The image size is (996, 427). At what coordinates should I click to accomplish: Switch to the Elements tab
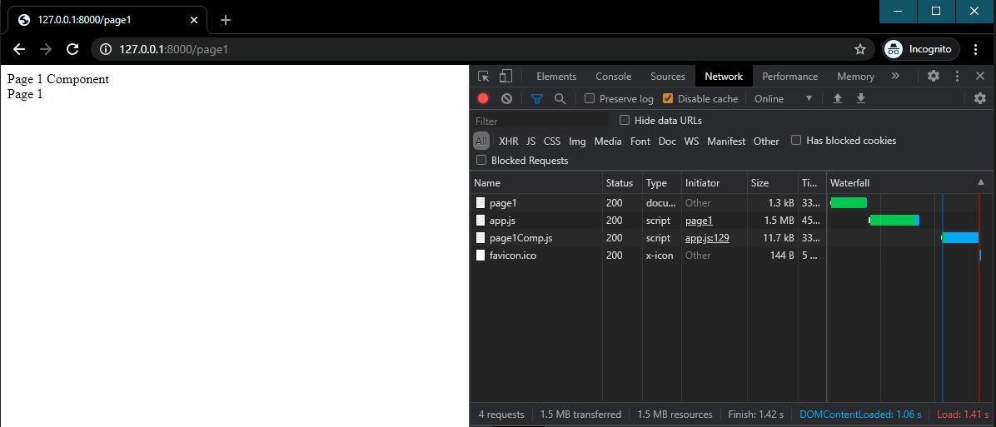pyautogui.click(x=556, y=76)
